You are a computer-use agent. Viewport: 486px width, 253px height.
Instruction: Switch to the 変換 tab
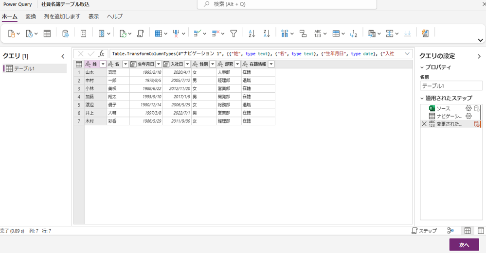(31, 17)
